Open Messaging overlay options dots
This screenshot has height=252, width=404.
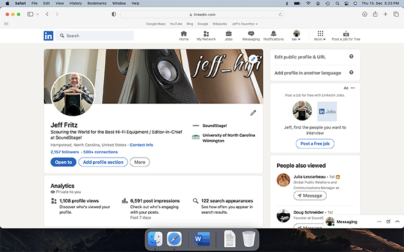379,222
